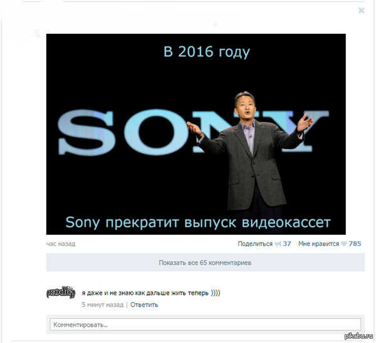Click the comment text 'я даже и не знаю'
The width and height of the screenshot is (376, 343).
[x=107, y=293]
